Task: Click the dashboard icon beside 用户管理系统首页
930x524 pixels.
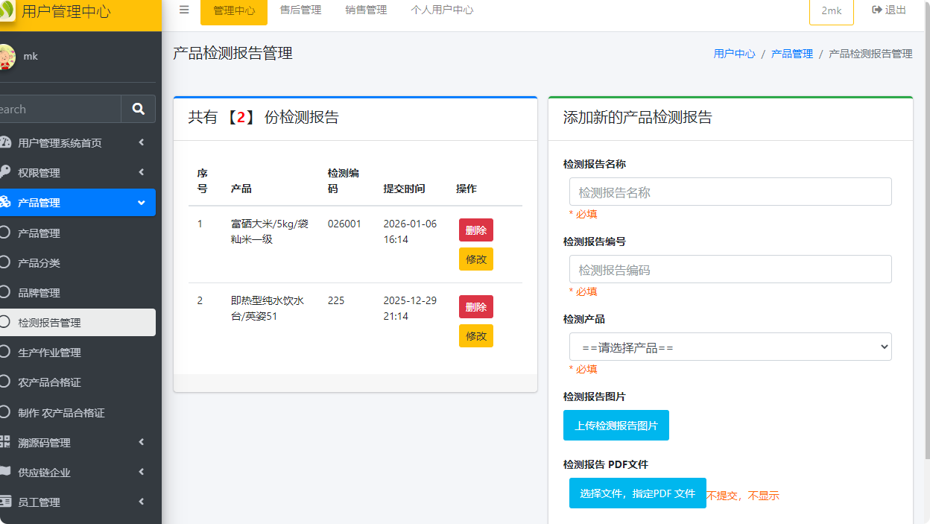Action: click(5, 142)
